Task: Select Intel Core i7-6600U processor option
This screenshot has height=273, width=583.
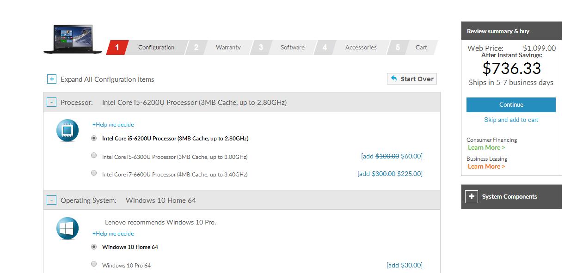Action: tap(94, 173)
